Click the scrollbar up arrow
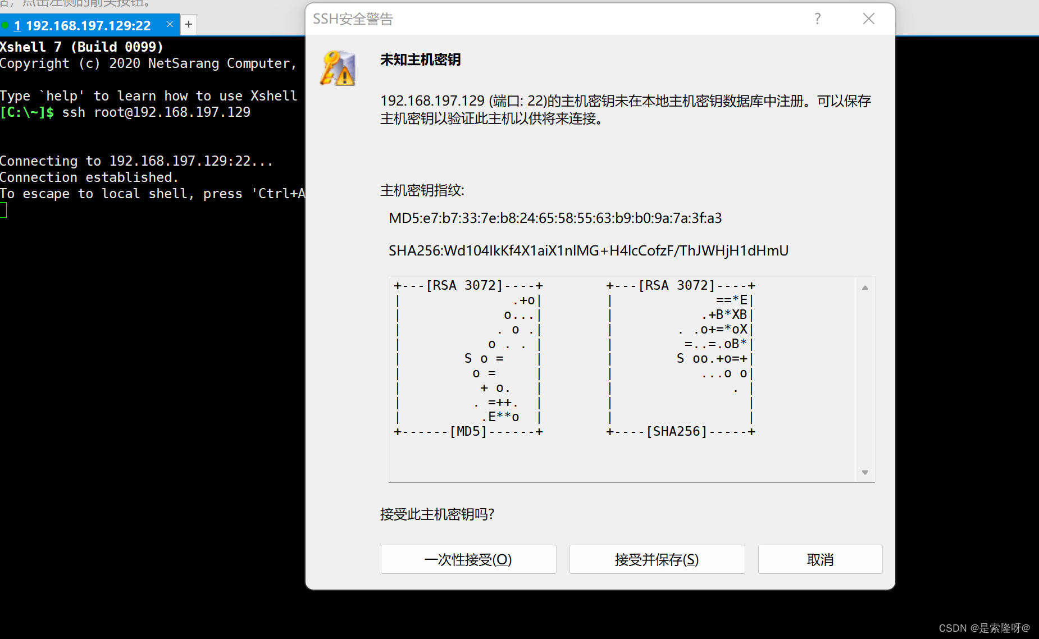The width and height of the screenshot is (1039, 639). tap(865, 287)
